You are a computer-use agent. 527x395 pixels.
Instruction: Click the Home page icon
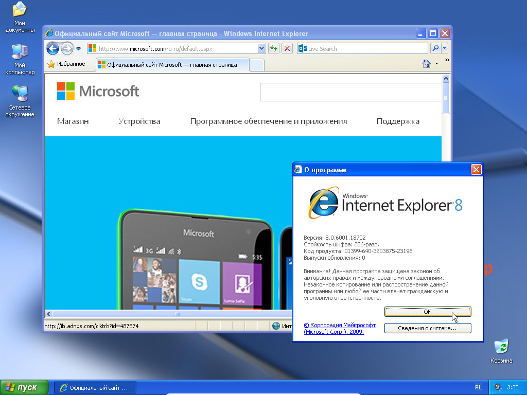coord(427,64)
